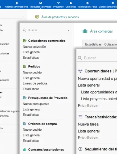Click the Área comercial title
The width and height of the screenshot is (117, 154).
101,31
